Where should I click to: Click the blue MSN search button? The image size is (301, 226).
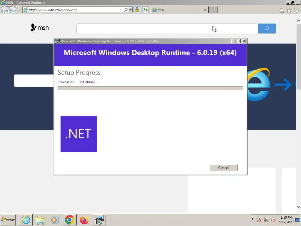click(x=267, y=29)
